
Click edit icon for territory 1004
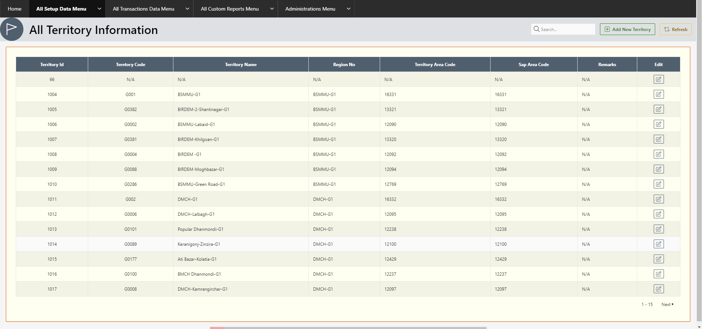click(x=658, y=94)
